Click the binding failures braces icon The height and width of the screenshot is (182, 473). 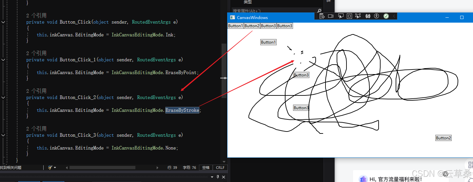pos(368,16)
